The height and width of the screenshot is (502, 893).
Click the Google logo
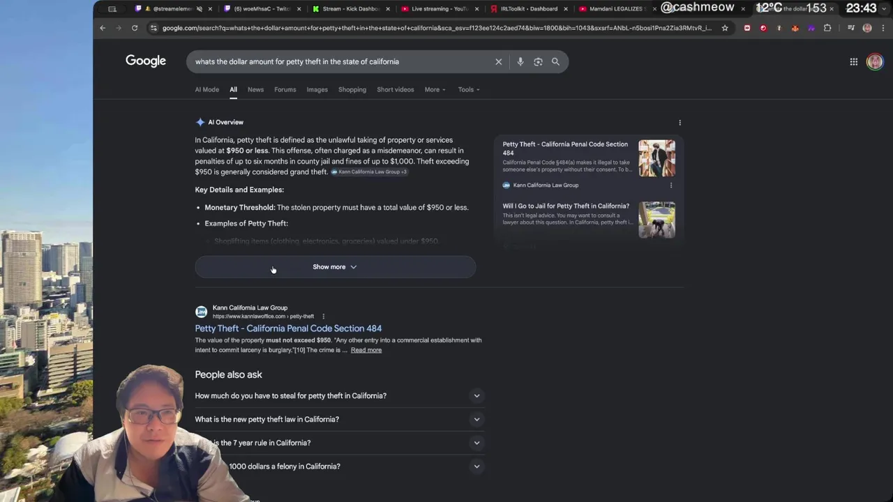[x=146, y=61]
